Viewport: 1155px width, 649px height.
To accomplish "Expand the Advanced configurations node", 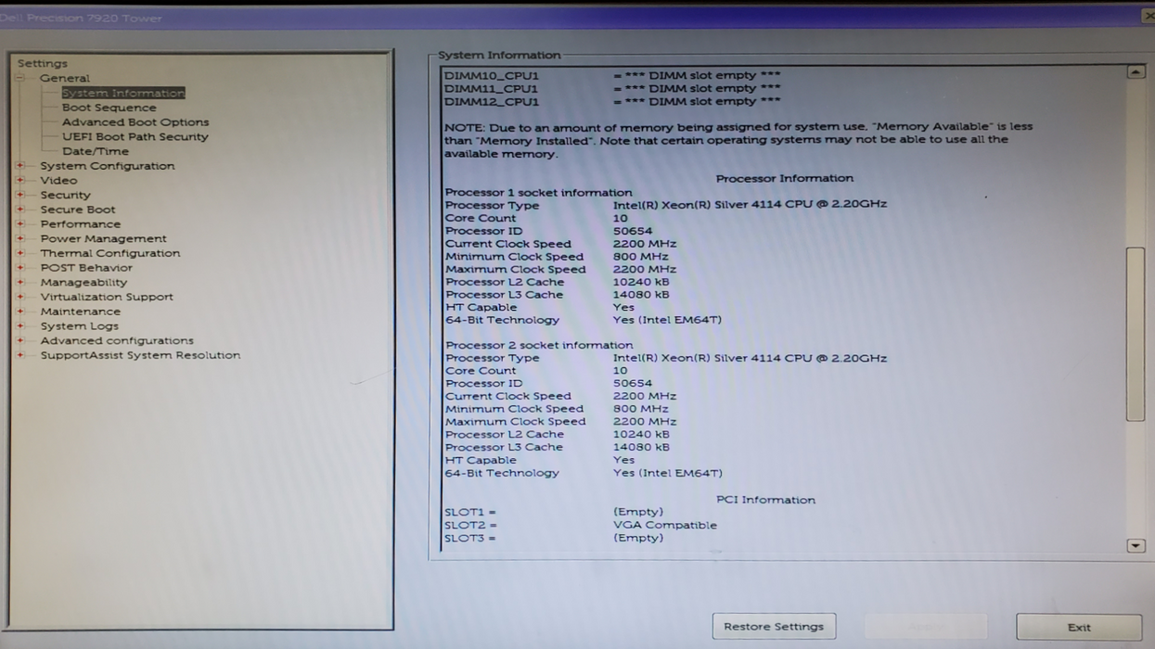I will pyautogui.click(x=20, y=340).
